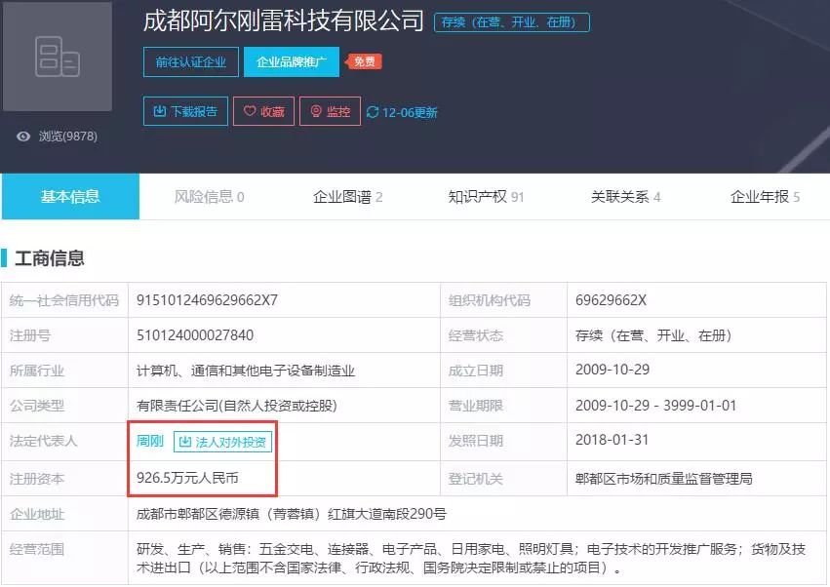Image resolution: width=830 pixels, height=587 pixels.
Task: Switch to the 风险信息 tab
Action: click(x=209, y=197)
